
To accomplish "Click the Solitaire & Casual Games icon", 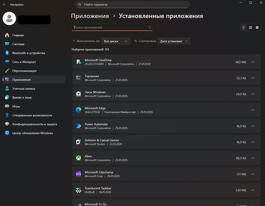I will 79,142.
